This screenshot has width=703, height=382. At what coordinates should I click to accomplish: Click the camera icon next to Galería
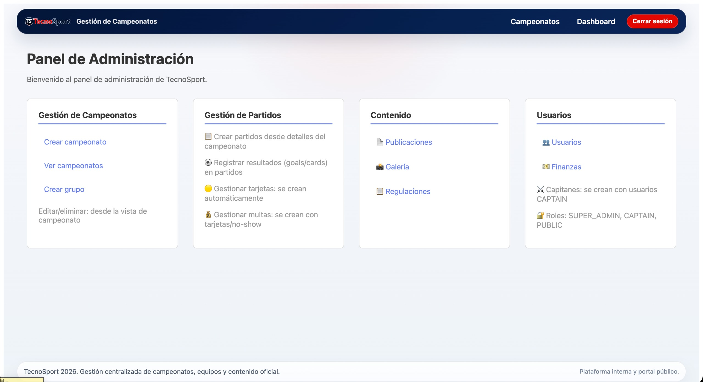coord(380,167)
